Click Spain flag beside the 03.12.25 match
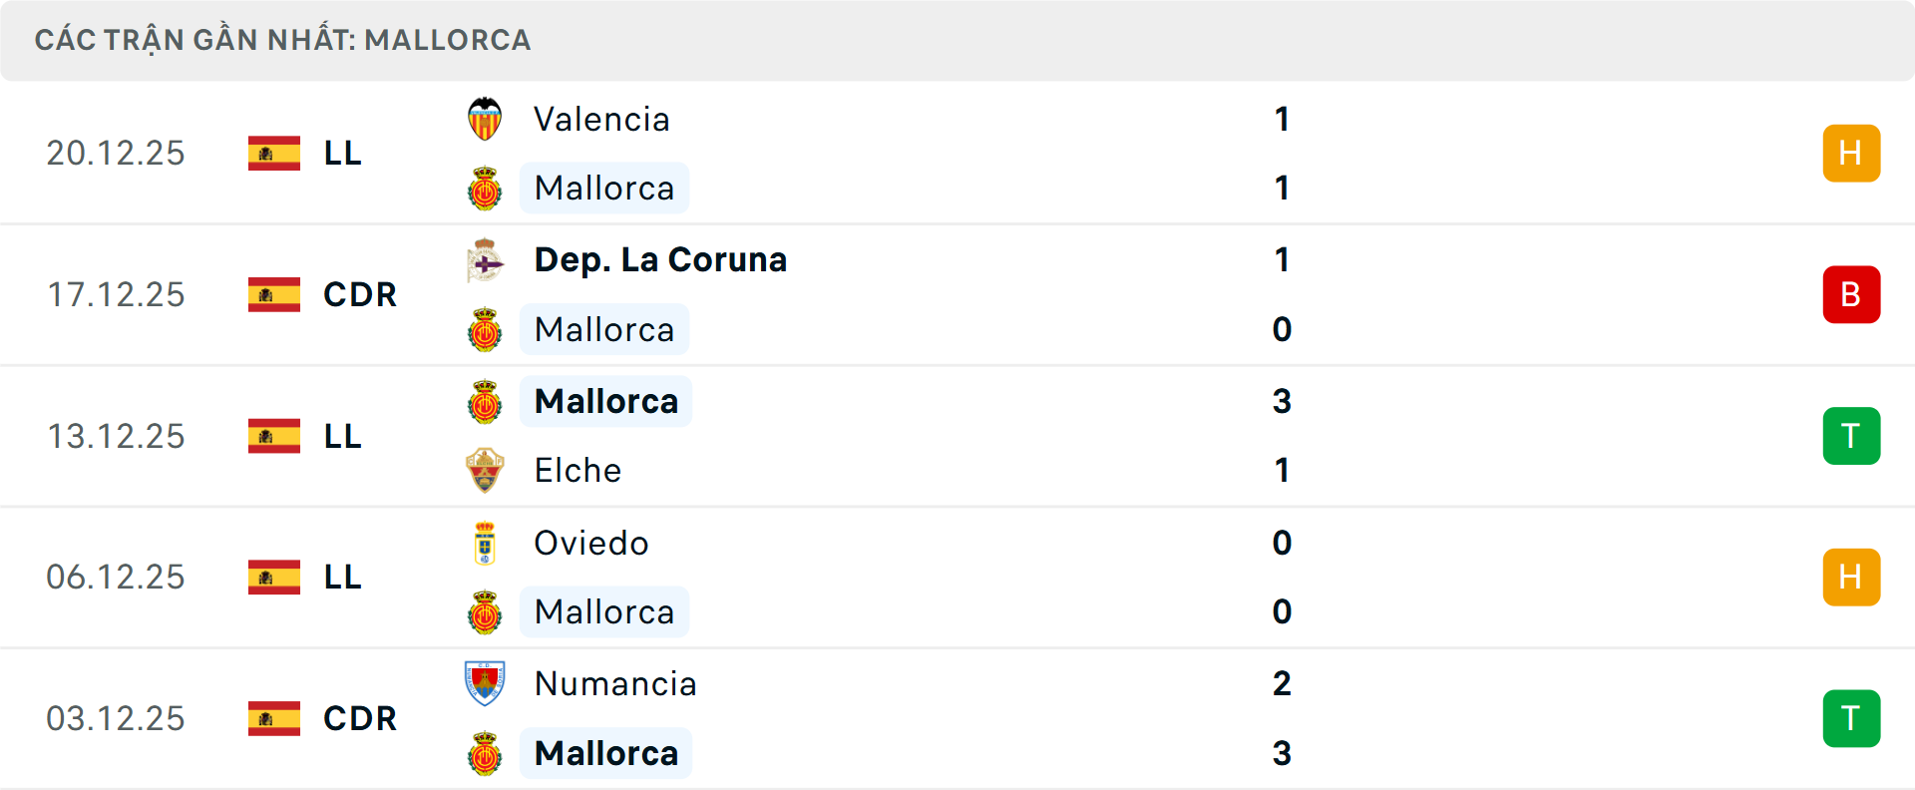Image resolution: width=1915 pixels, height=790 pixels. [274, 718]
